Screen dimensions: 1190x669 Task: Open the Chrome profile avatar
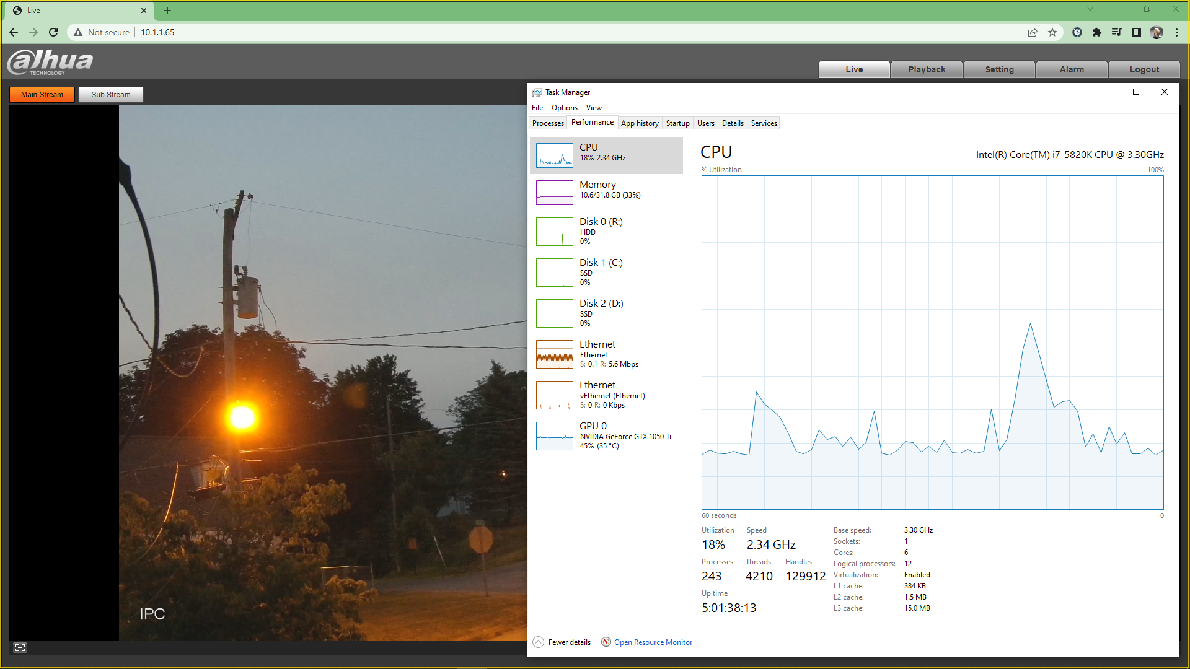click(1157, 32)
